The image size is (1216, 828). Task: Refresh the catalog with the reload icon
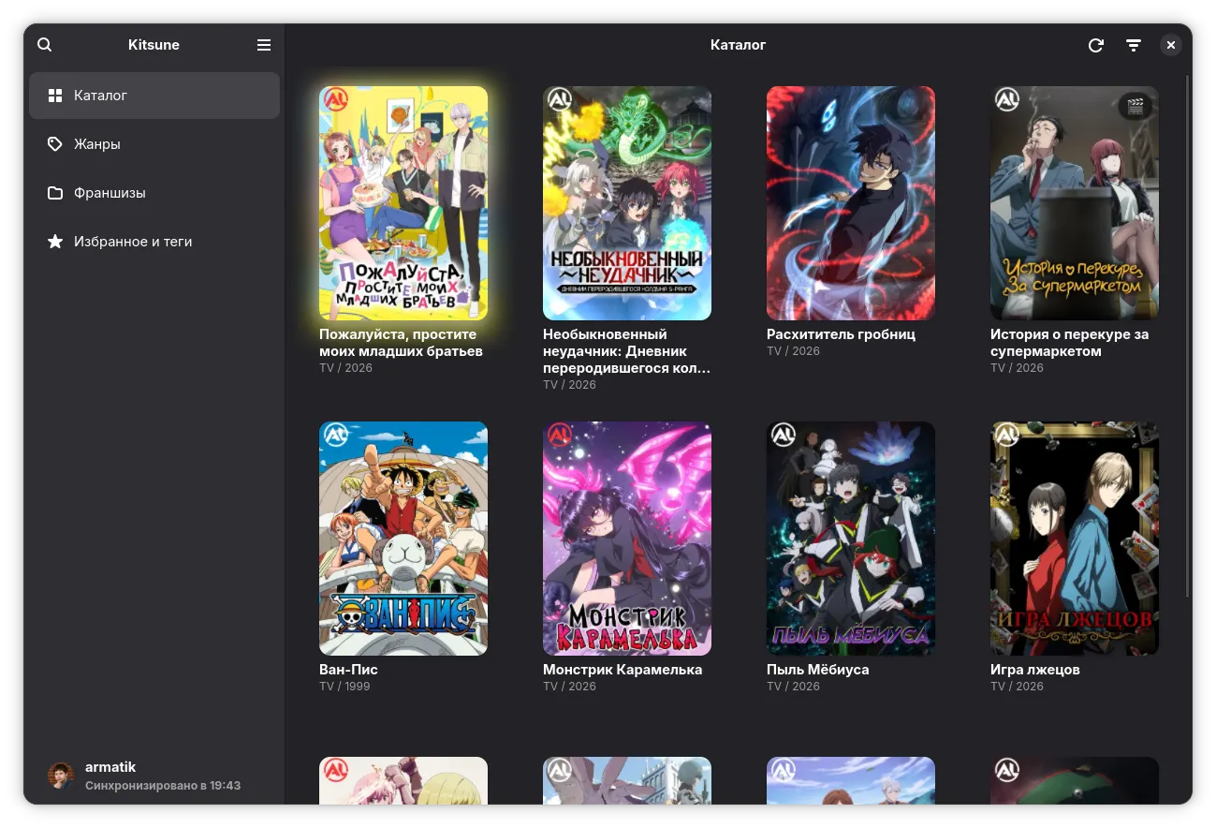[x=1096, y=45]
